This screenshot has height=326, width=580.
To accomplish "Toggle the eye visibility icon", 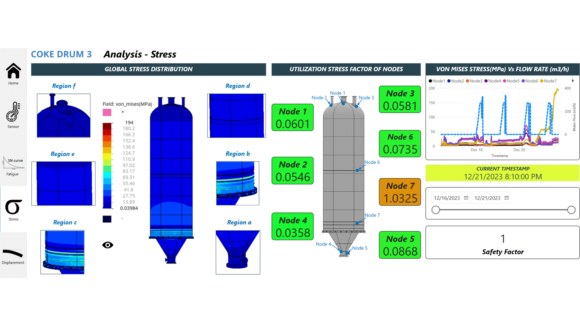I will [108, 245].
